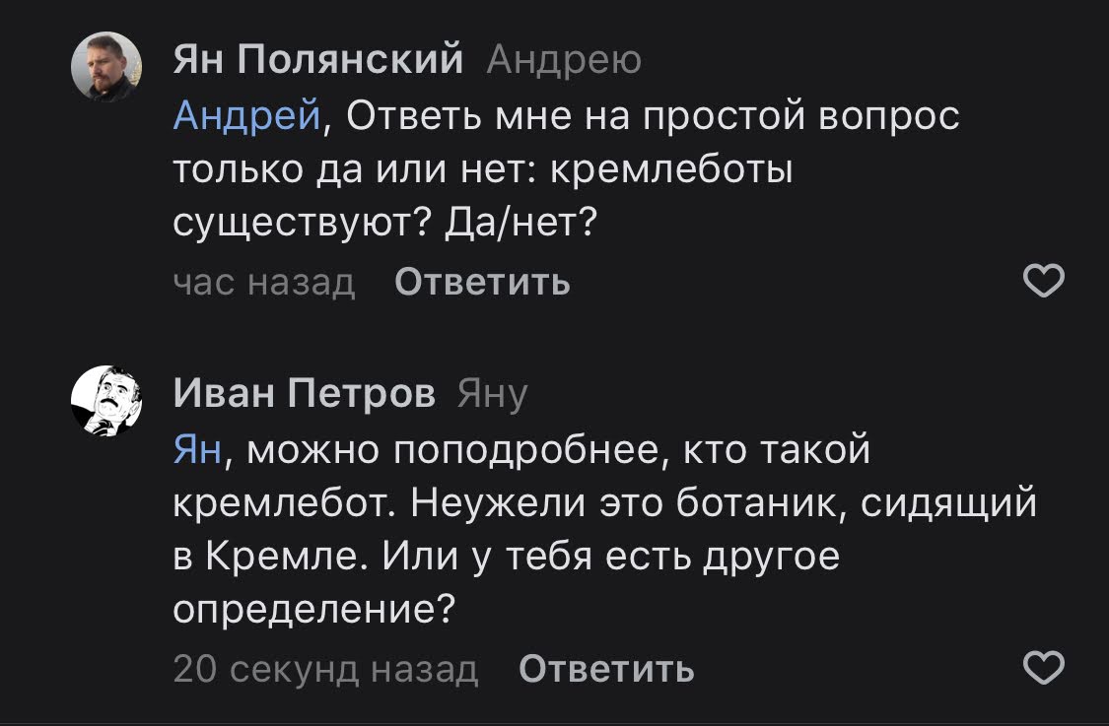1109x726 pixels.
Task: Open the blue 'Андрей' mention link
Action: pos(246,116)
